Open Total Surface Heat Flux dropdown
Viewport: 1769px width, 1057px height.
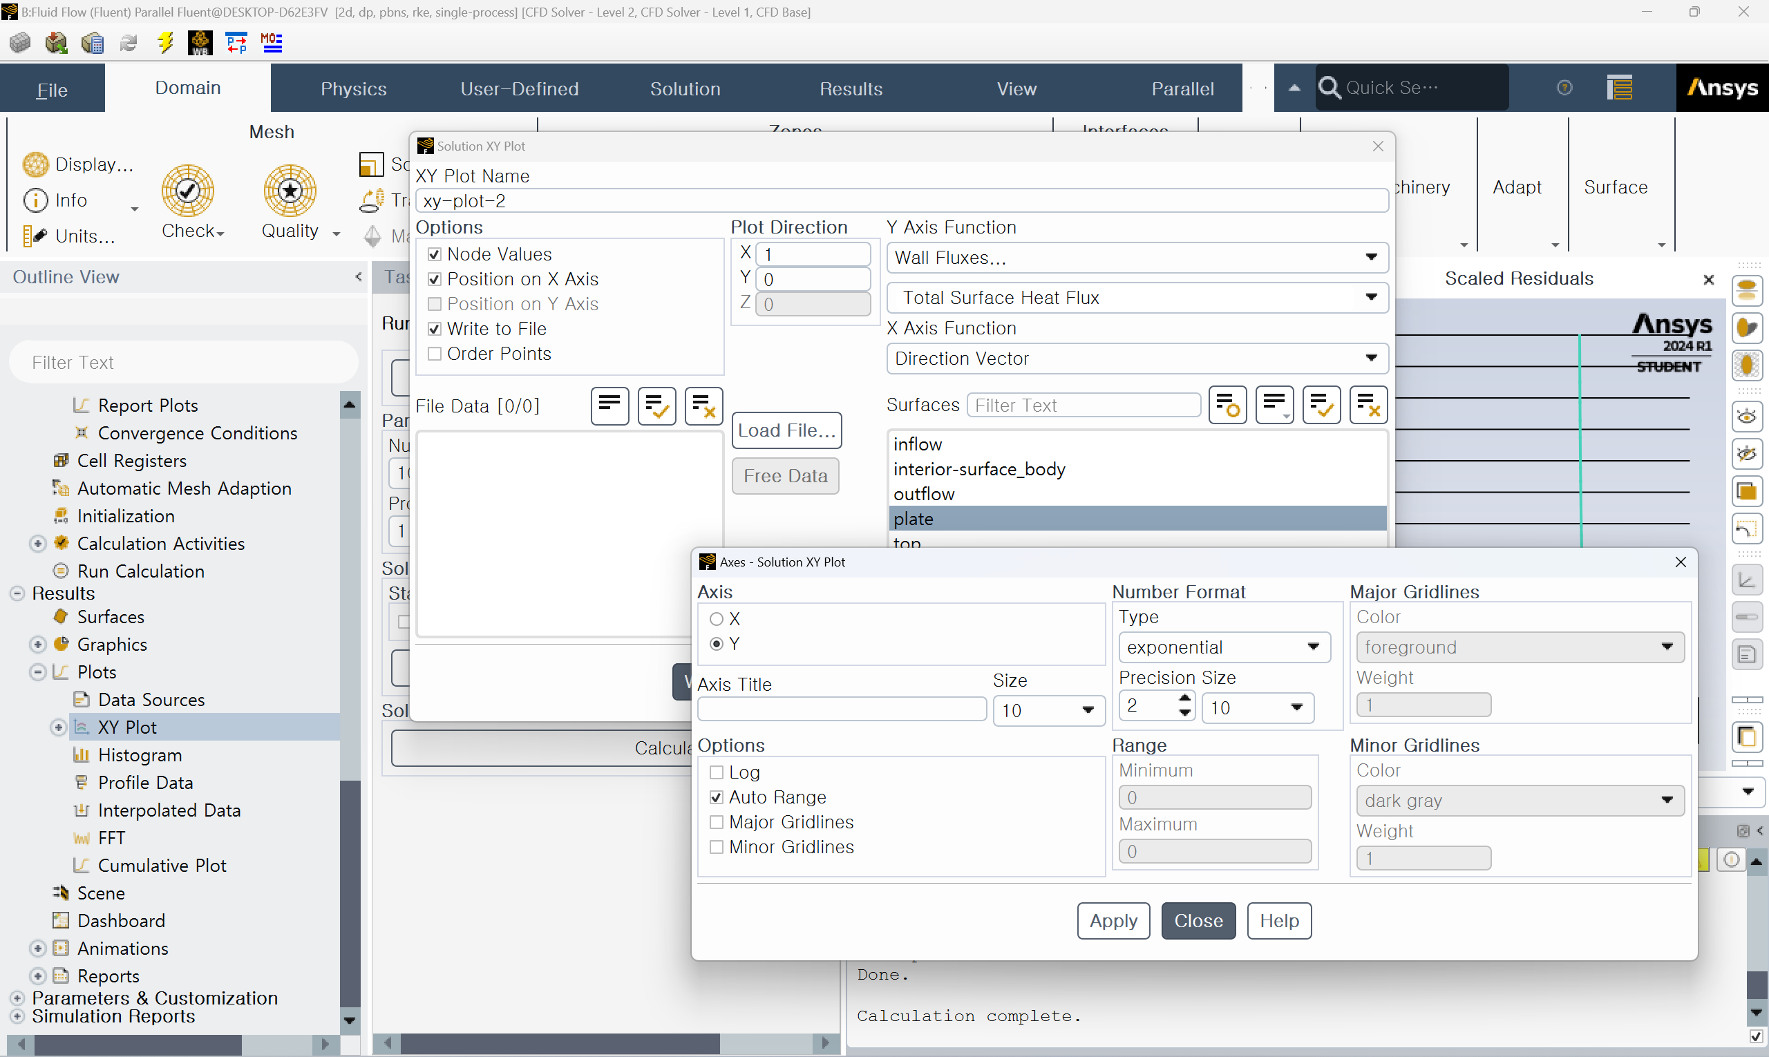pos(1137,298)
